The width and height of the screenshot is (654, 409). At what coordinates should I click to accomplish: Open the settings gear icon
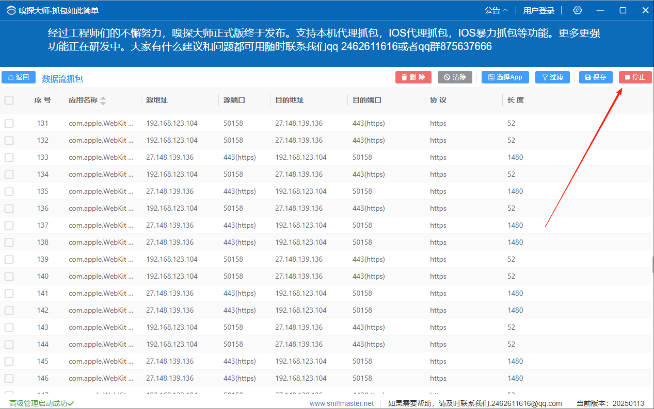coord(578,10)
